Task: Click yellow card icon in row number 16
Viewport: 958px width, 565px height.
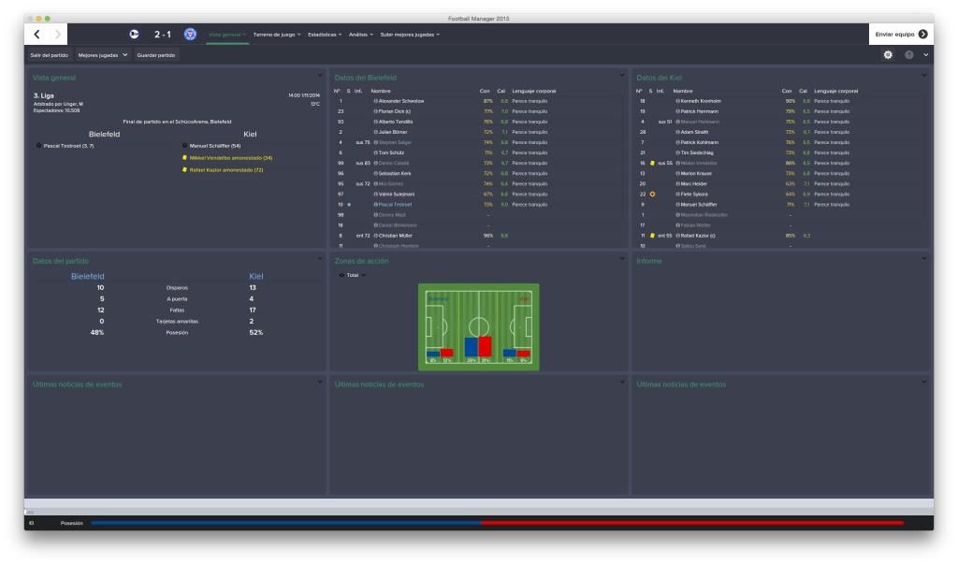Action: coord(652,163)
